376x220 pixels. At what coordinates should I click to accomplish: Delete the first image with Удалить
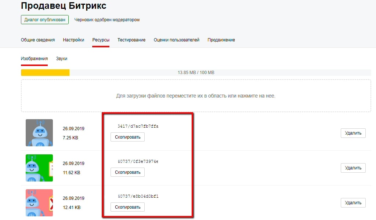point(352,133)
